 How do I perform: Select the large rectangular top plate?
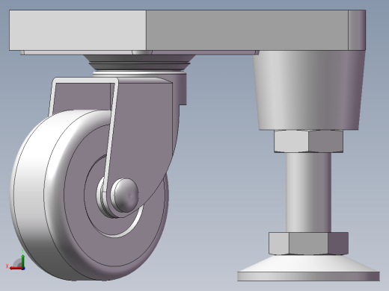[187, 30]
